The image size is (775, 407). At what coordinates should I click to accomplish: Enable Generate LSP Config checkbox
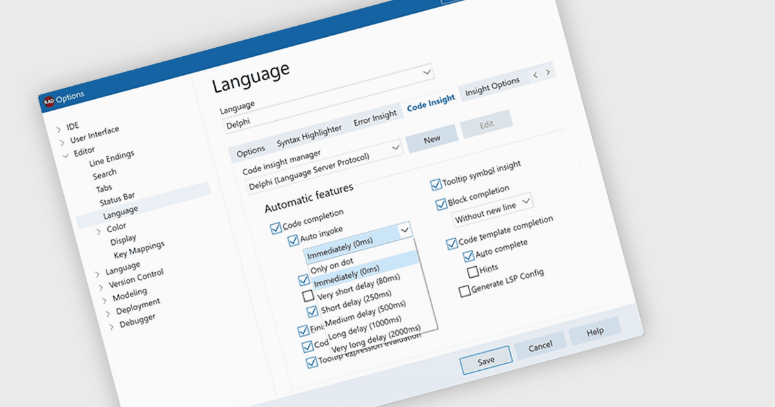pyautogui.click(x=464, y=291)
